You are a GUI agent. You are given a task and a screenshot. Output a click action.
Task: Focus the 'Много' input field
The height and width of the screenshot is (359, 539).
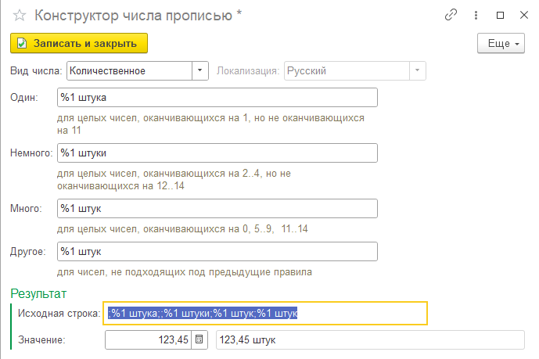(217, 209)
